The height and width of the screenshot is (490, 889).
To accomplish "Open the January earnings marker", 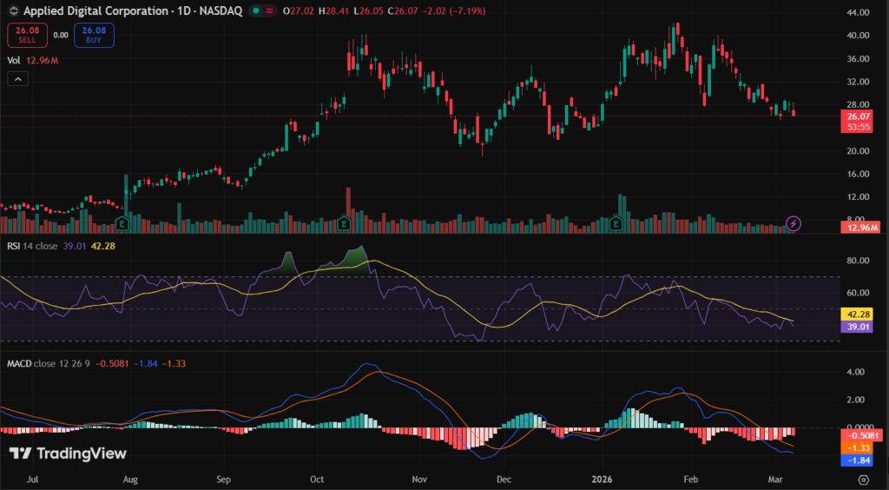I will pyautogui.click(x=616, y=224).
